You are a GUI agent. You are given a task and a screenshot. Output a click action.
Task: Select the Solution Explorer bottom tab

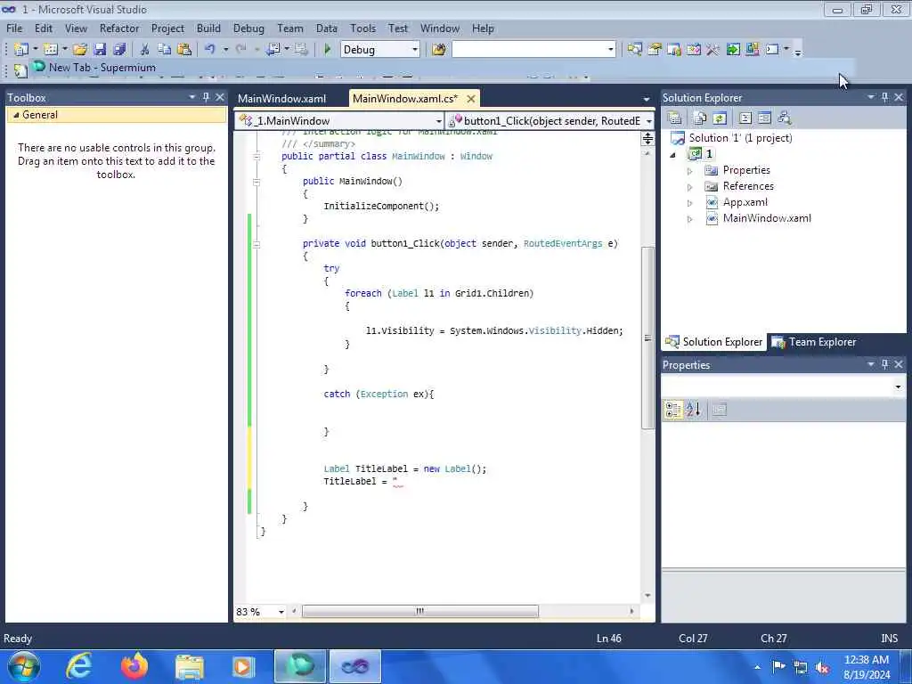[x=714, y=342]
